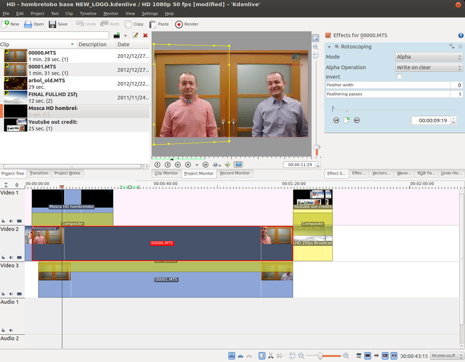Lock the Video 2 track

(x=4, y=257)
